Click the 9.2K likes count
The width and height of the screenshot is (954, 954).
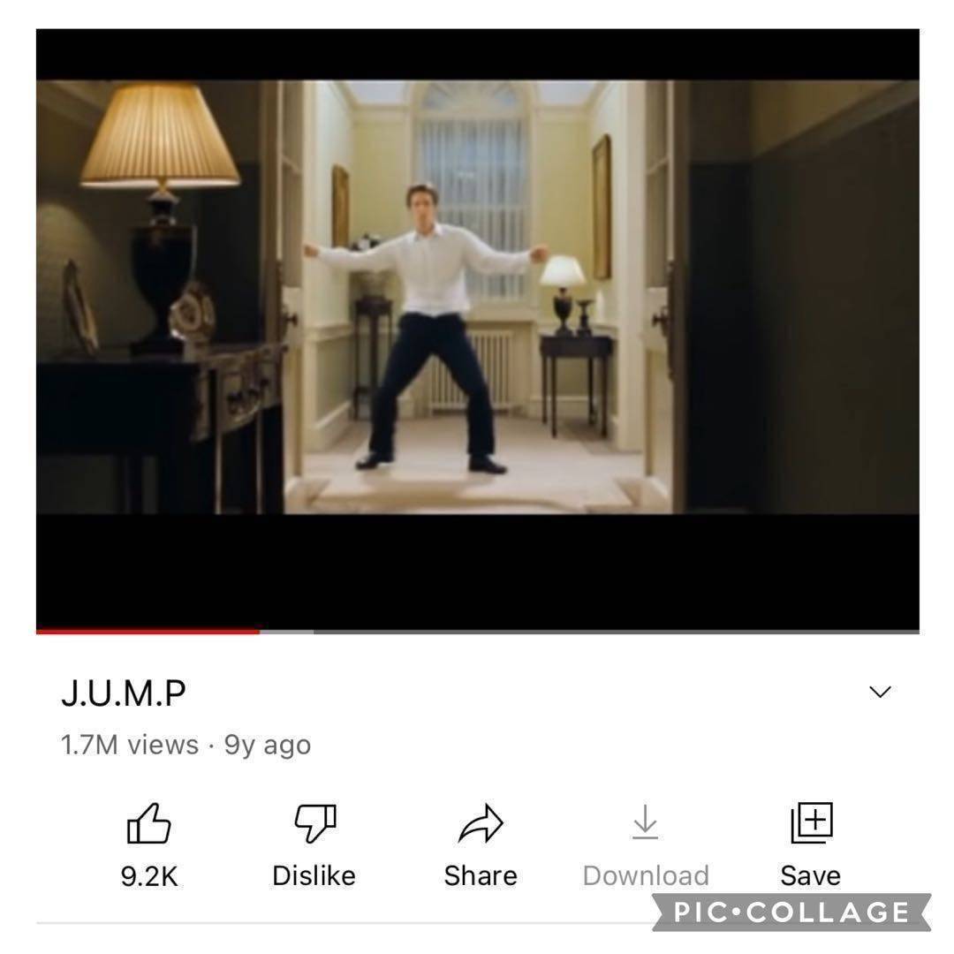(149, 876)
